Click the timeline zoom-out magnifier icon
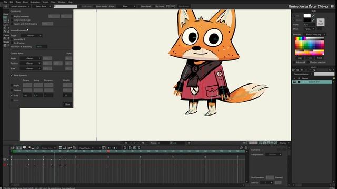Screen dimensions: 337x189 tap(246, 148)
